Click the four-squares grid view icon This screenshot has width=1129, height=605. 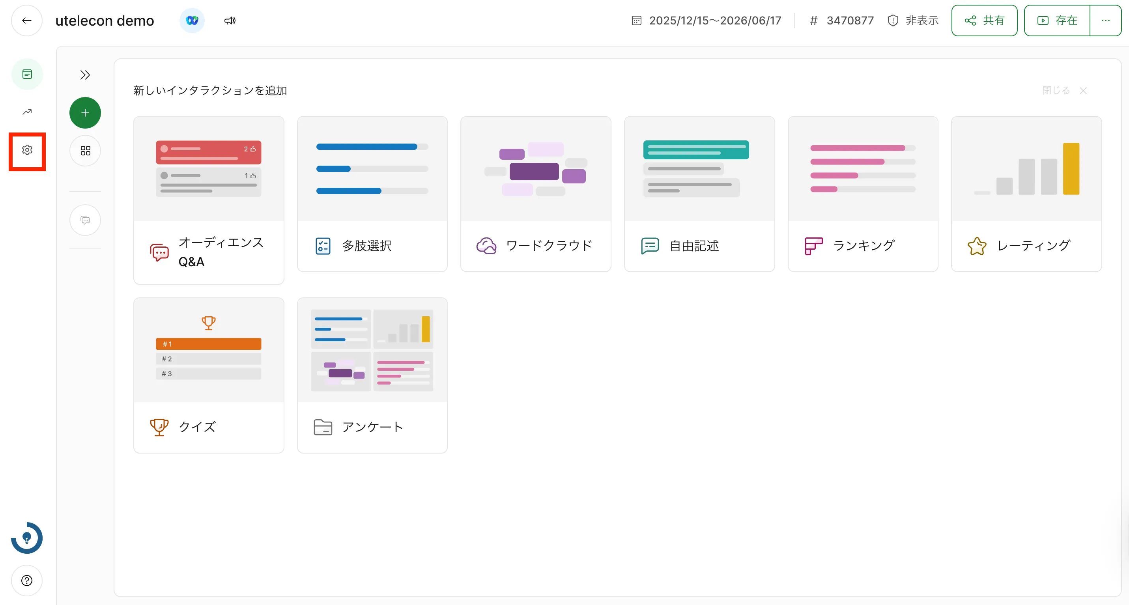point(85,151)
